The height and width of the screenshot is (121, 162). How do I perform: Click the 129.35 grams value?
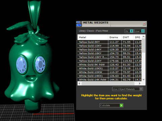[x=114, y=49]
